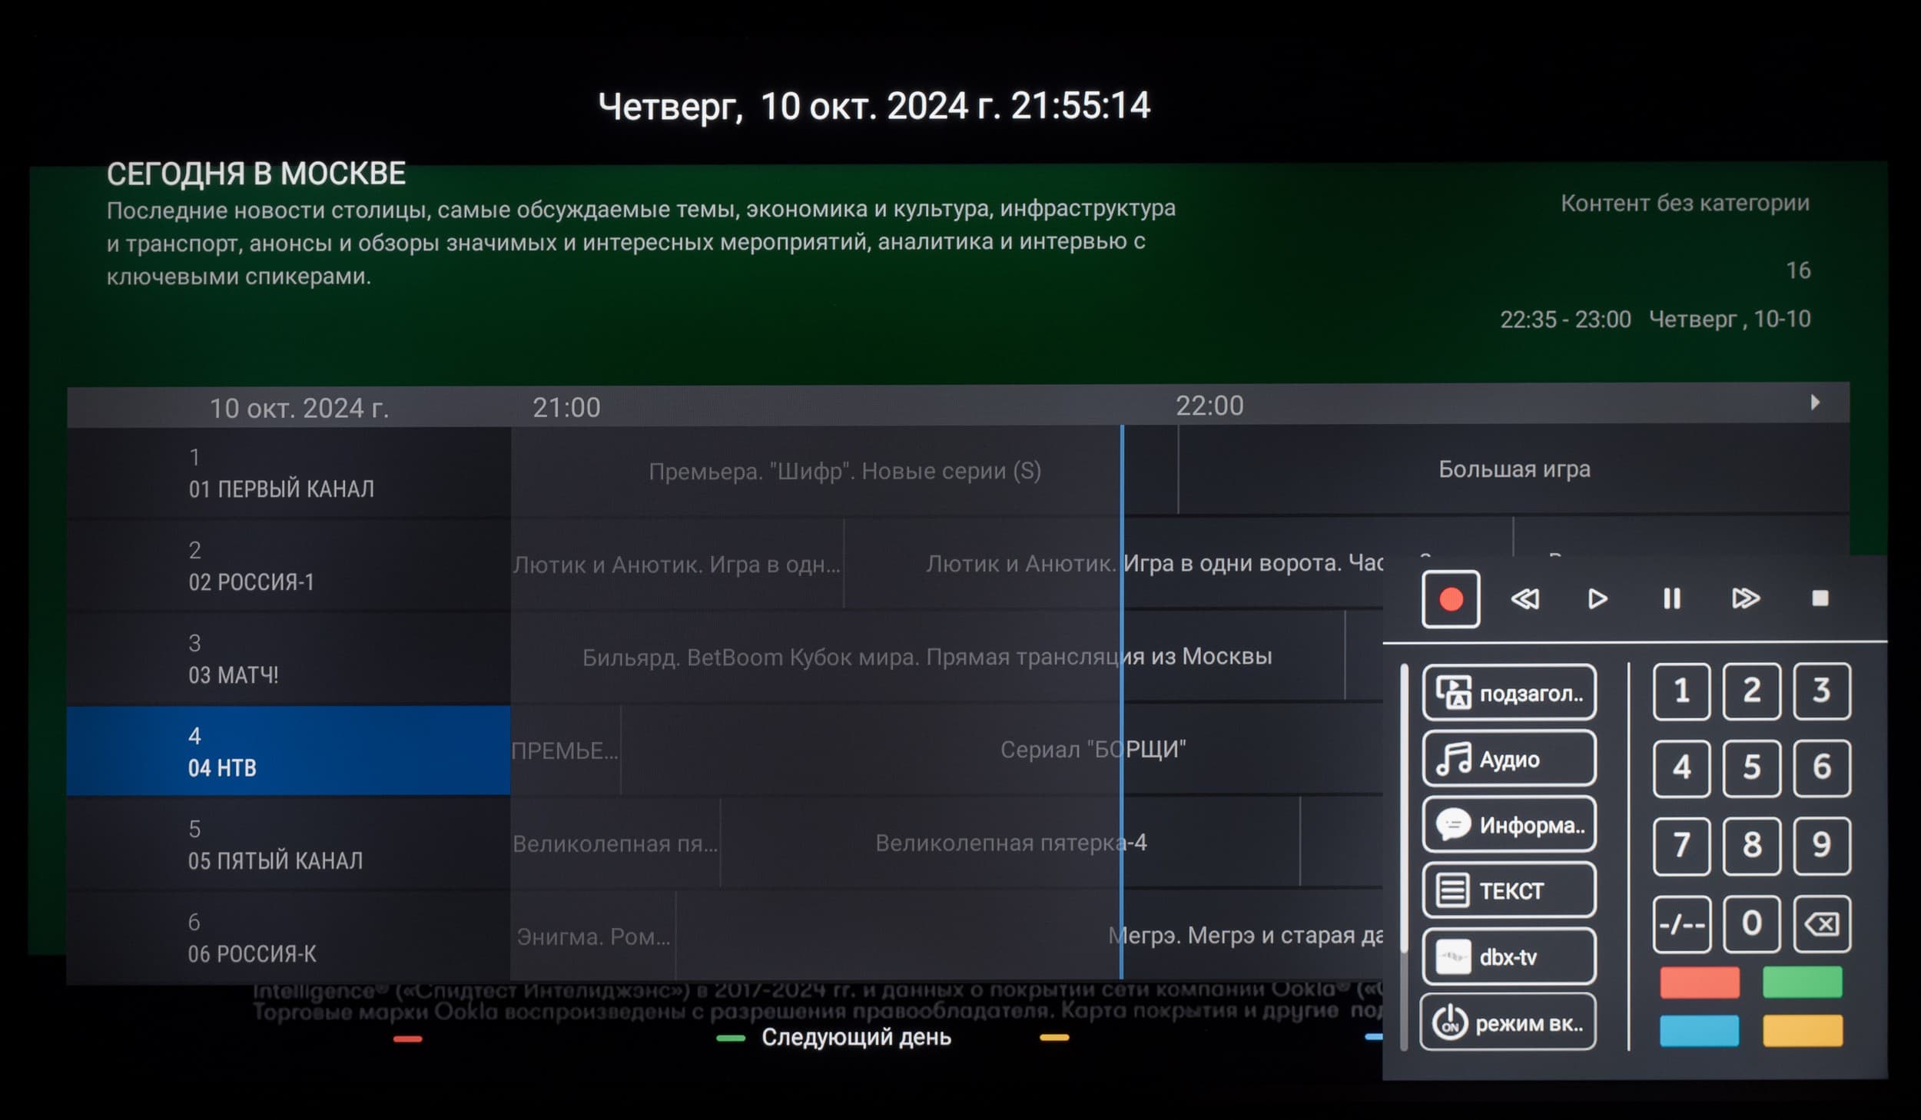The image size is (1921, 1120).
Task: Toggle the режим вк.. power mode button
Action: click(1507, 1022)
